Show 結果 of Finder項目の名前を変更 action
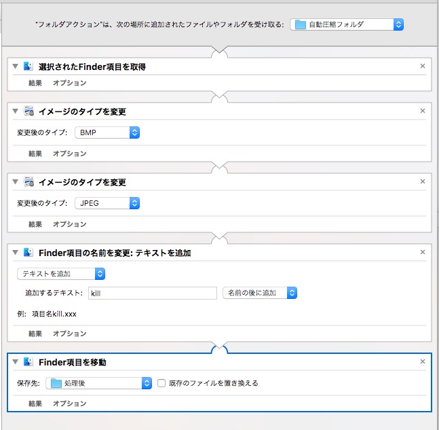439x430 pixels. point(35,334)
